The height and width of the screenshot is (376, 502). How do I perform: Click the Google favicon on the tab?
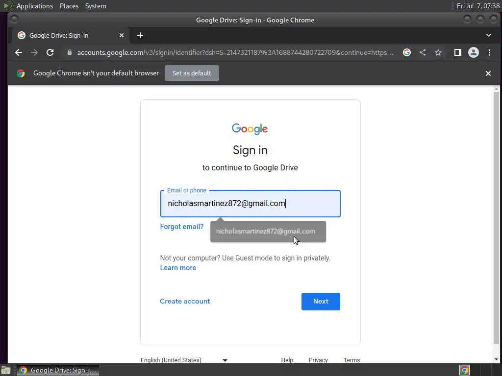coord(22,35)
